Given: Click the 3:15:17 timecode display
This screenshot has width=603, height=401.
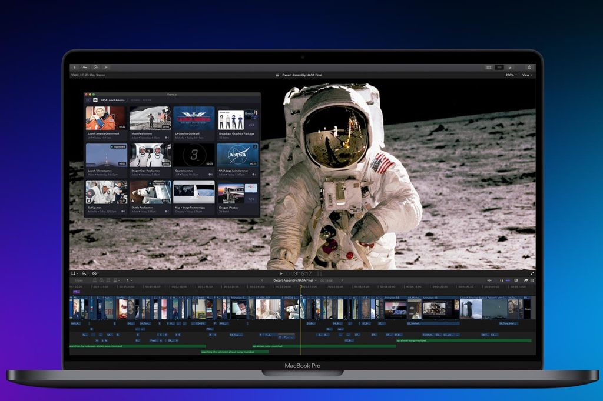Looking at the screenshot, I should [x=302, y=273].
